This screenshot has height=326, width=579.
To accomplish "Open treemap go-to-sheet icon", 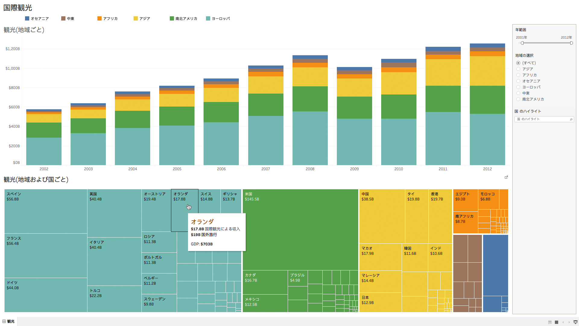I will (506, 177).
